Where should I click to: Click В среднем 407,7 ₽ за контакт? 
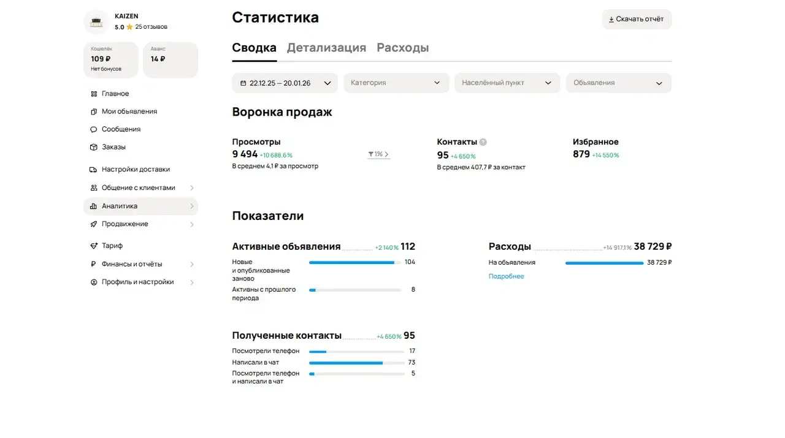click(481, 167)
